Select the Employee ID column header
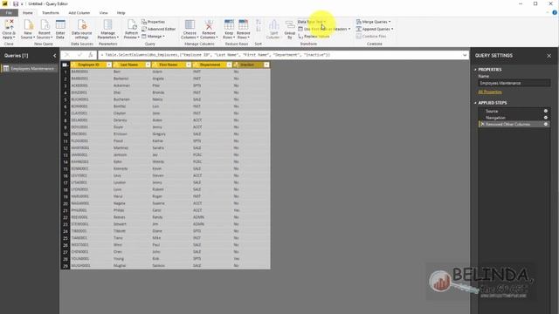This screenshot has height=314, width=559. [x=89, y=65]
